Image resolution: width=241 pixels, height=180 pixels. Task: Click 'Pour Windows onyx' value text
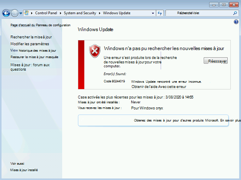(x=147, y=108)
